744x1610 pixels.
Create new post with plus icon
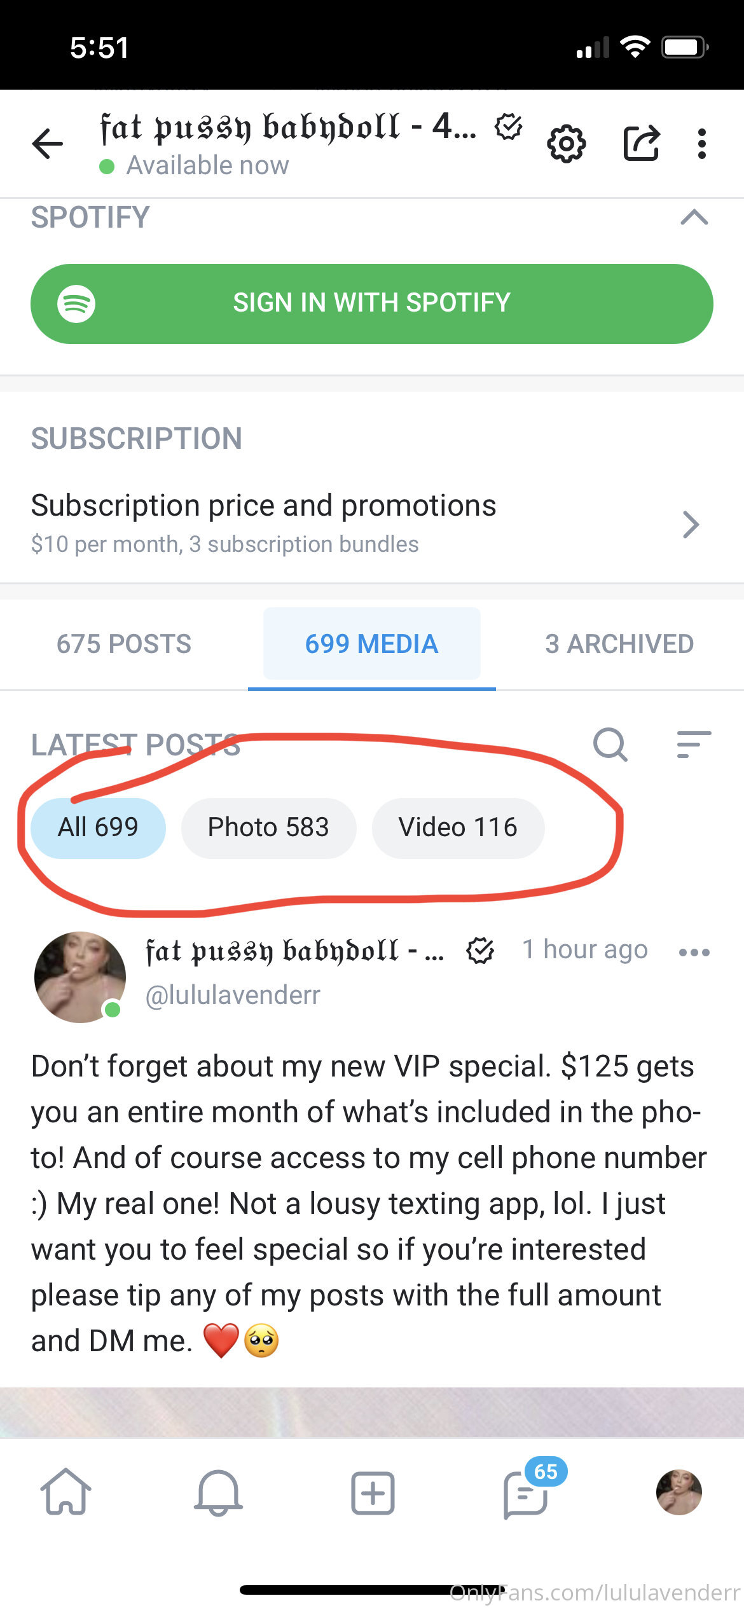click(x=373, y=1492)
